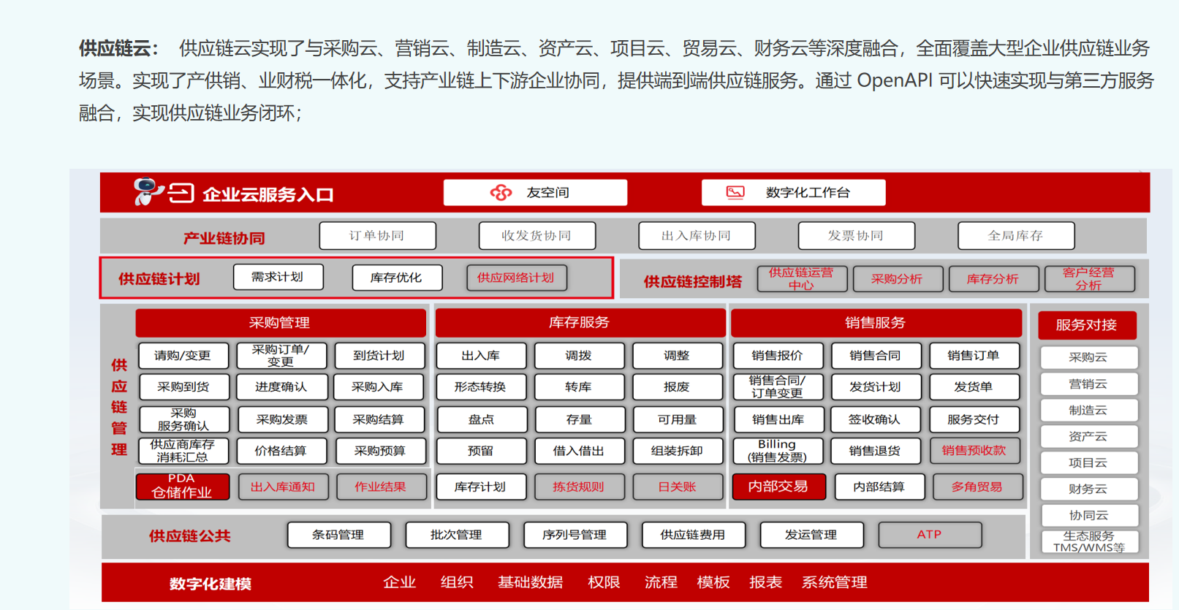Select the 销售服务 header

876,322
